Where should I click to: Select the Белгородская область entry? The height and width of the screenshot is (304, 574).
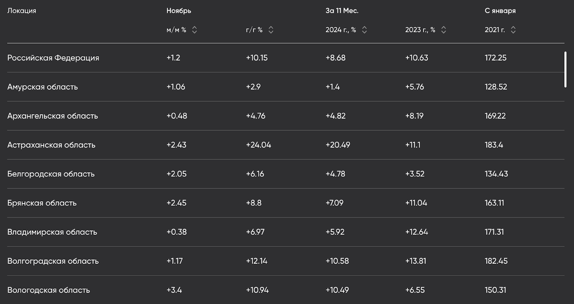click(51, 174)
